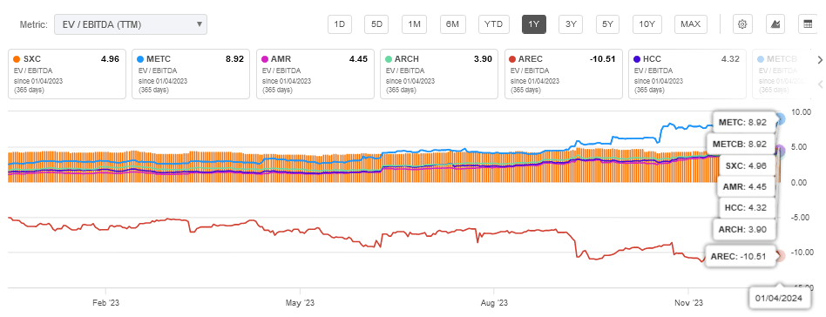Switch chart type with the mountain chart icon

coord(775,24)
